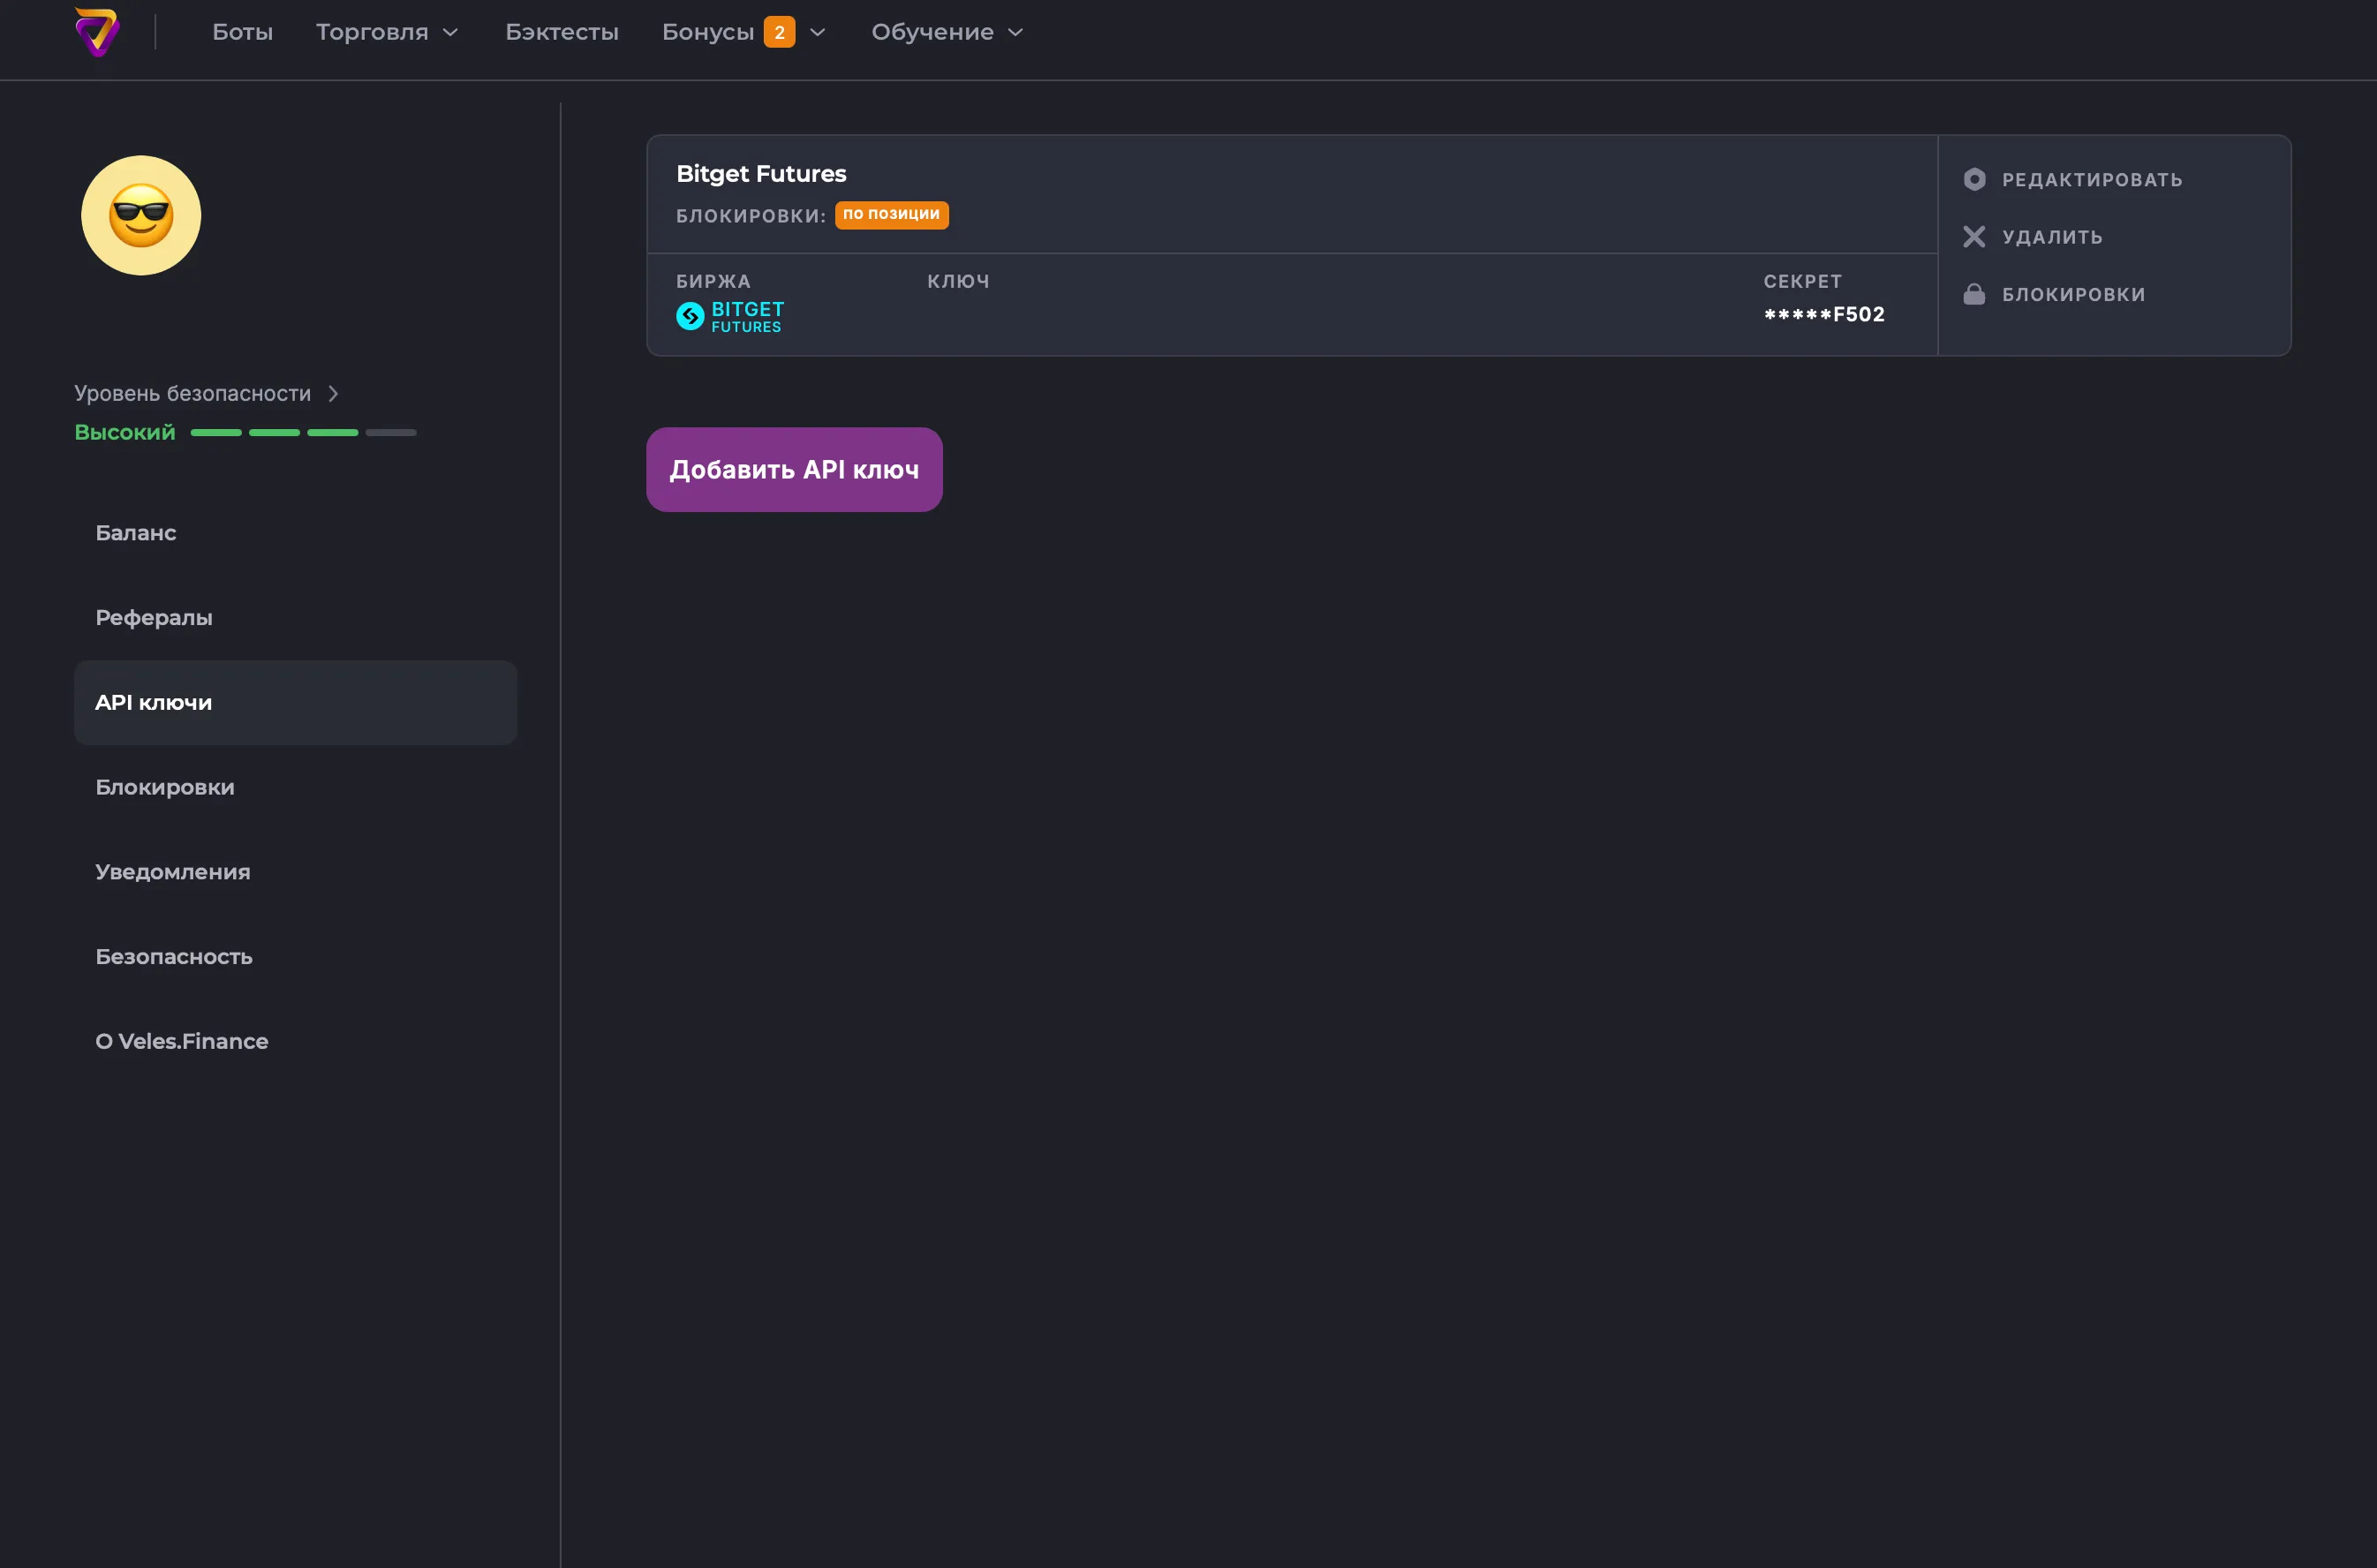Click the orange Бонусы notification badge
The image size is (2377, 1568).
779,32
